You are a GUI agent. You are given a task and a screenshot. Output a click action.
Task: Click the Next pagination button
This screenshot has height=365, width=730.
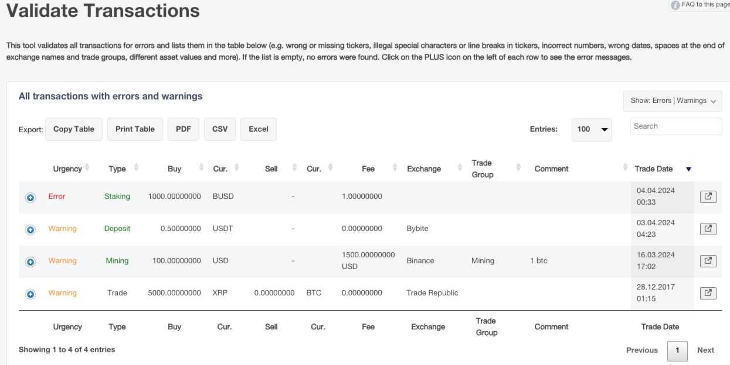pos(705,350)
